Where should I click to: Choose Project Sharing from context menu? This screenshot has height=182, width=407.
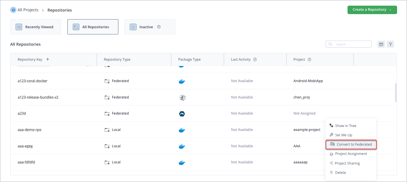(x=351, y=163)
